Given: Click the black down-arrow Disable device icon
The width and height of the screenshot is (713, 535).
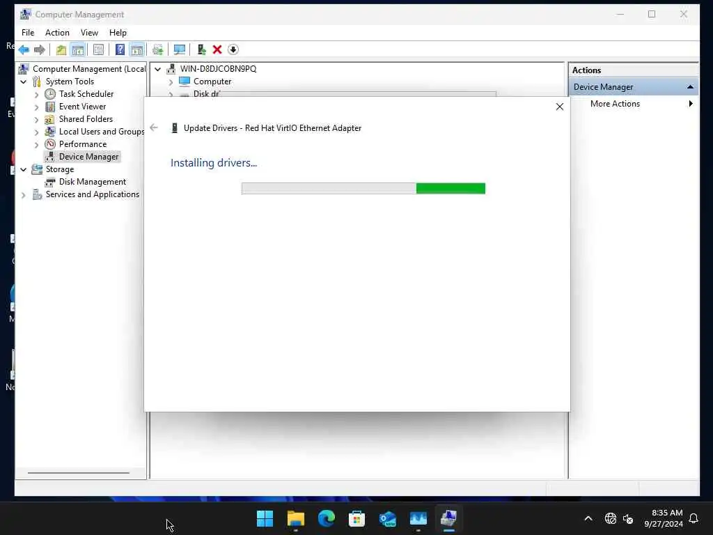Looking at the screenshot, I should pos(233,49).
